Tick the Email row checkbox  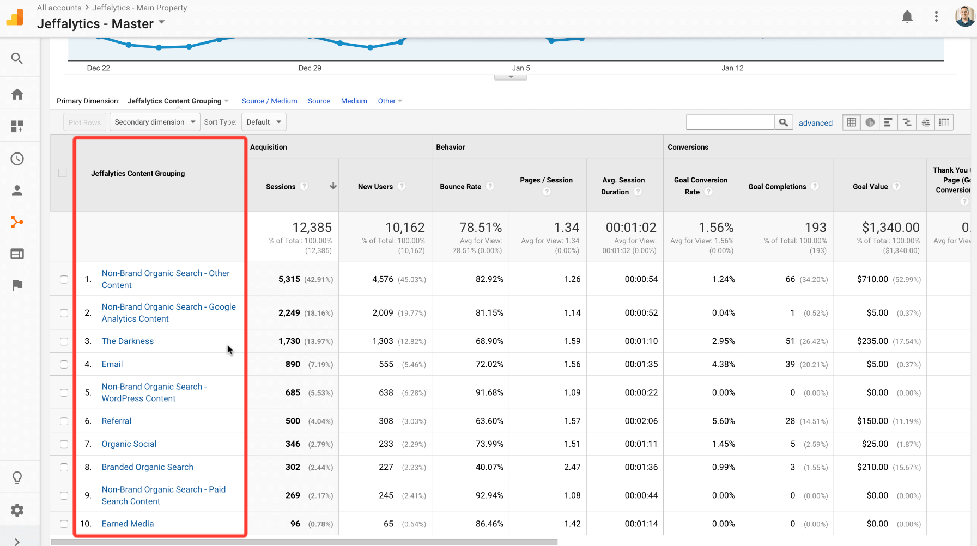tap(64, 364)
